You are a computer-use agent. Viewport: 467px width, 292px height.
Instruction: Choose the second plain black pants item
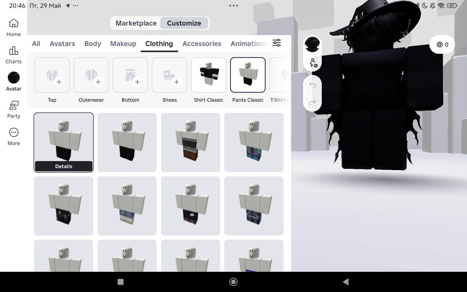point(127,142)
